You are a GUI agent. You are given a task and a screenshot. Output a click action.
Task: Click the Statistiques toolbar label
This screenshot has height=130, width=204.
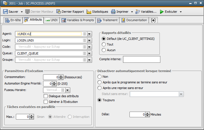100,12
